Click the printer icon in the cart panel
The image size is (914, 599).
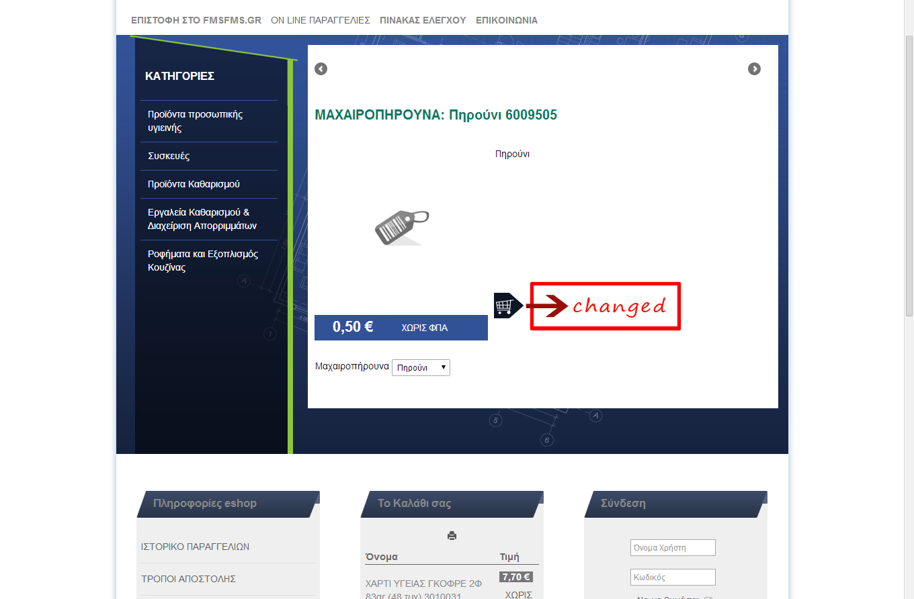pos(452,536)
